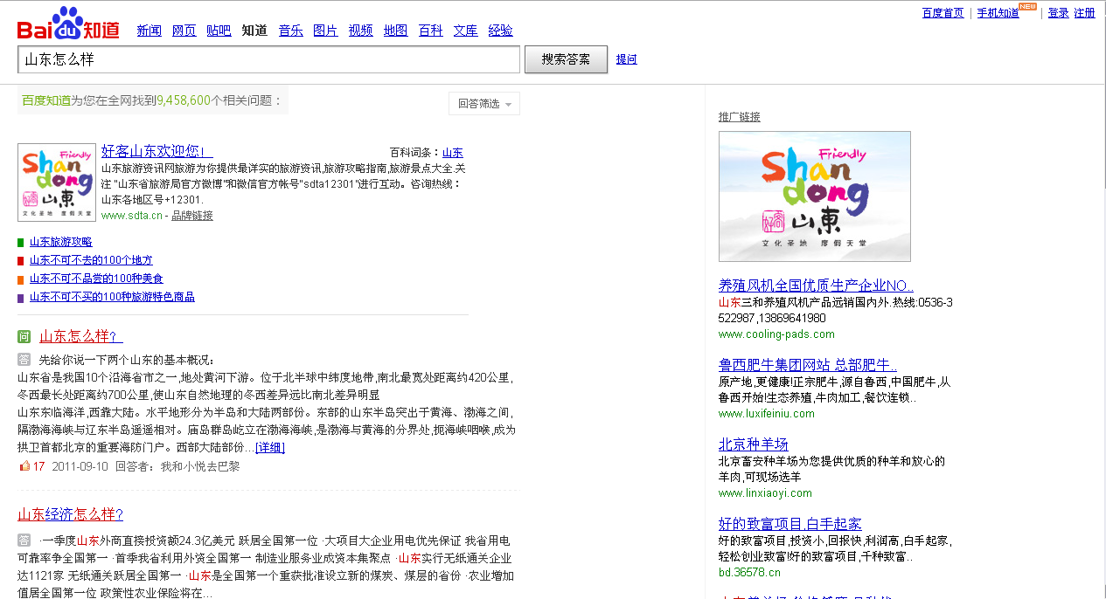Open the 北京种羊场 ad link
Image resolution: width=1106 pixels, height=599 pixels.
coord(754,444)
